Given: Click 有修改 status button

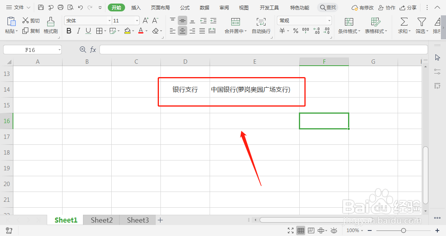Looking at the screenshot, I should [362, 8].
